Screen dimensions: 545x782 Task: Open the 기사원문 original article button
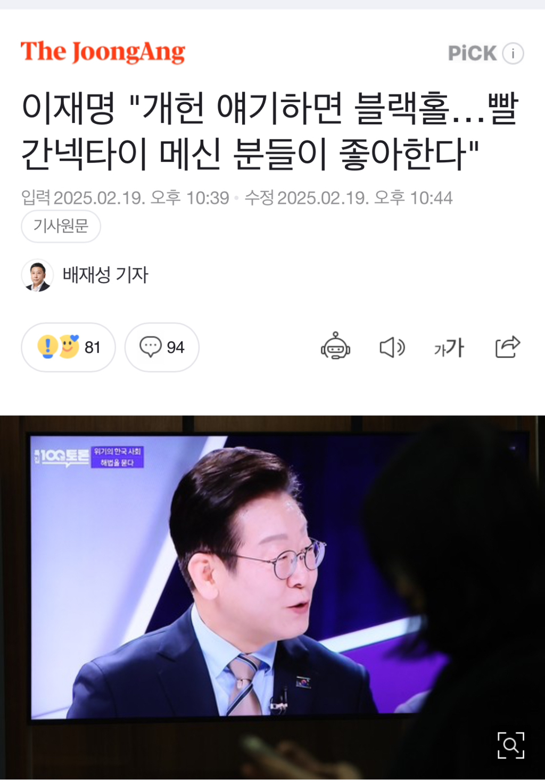point(61,226)
